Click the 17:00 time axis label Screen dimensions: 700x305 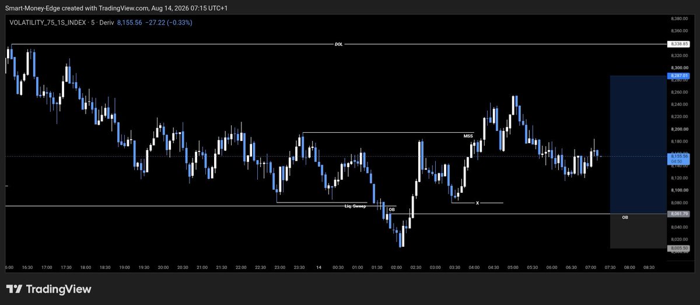47,267
